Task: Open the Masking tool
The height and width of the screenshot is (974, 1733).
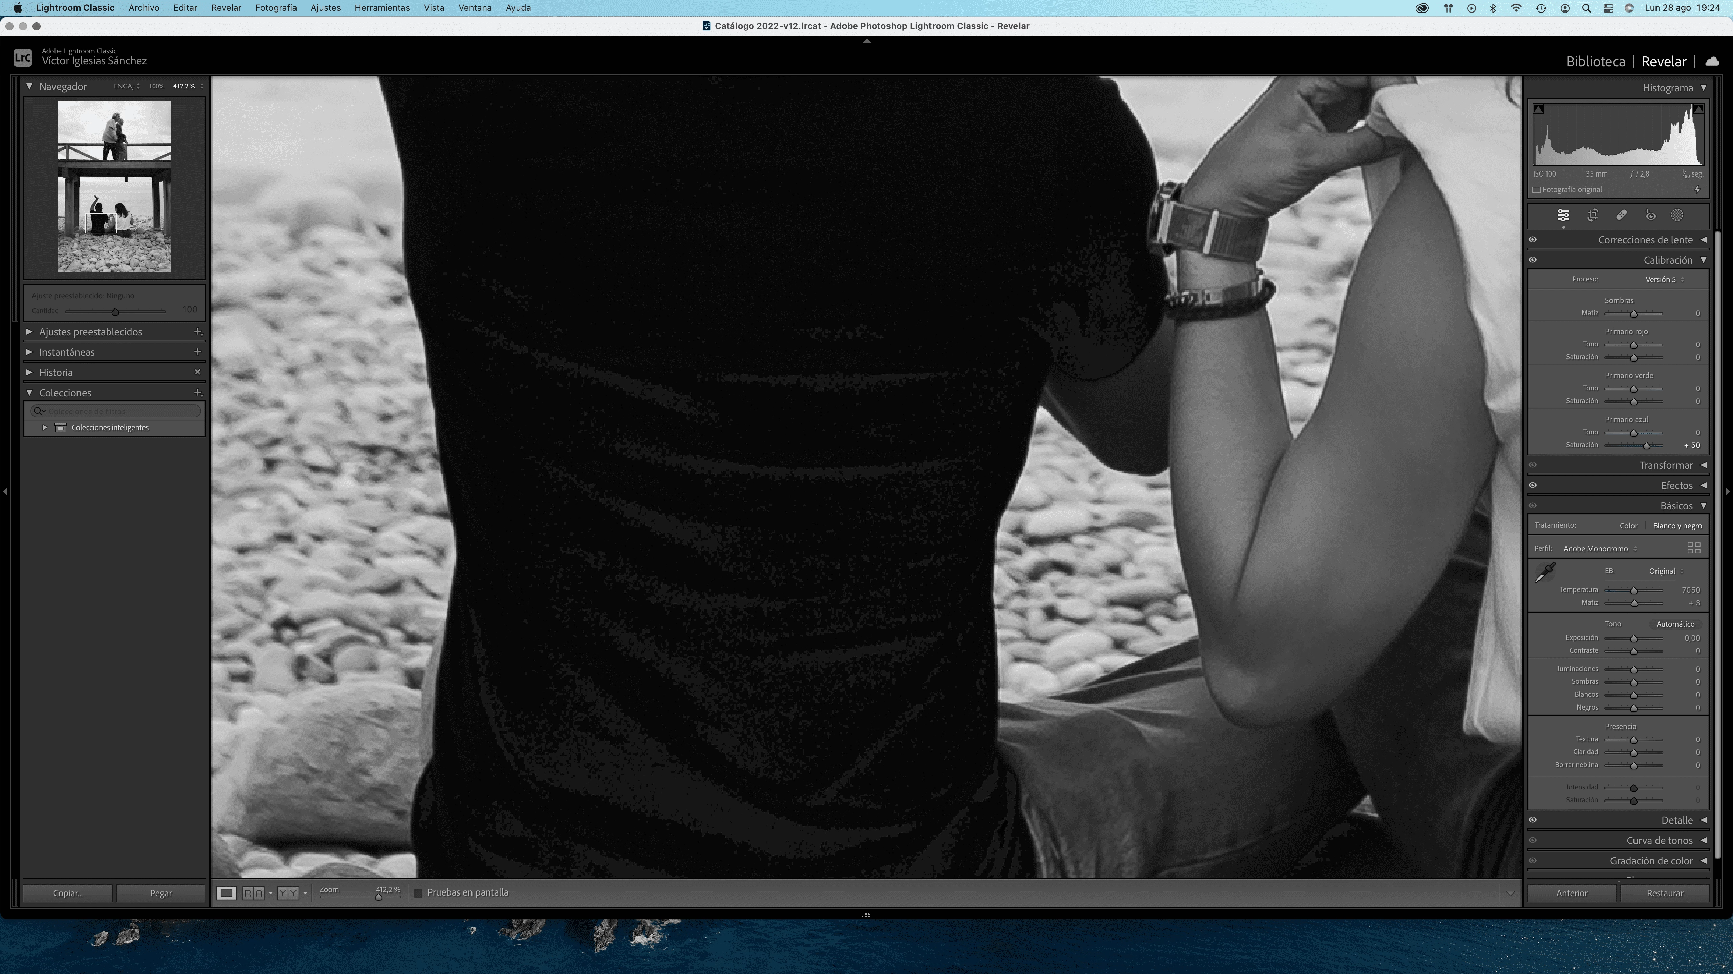Action: tap(1677, 215)
